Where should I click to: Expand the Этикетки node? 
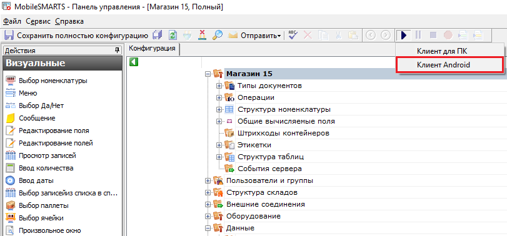219,145
